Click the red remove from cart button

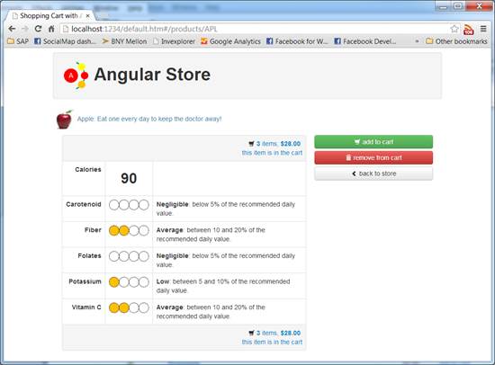pyautogui.click(x=373, y=157)
